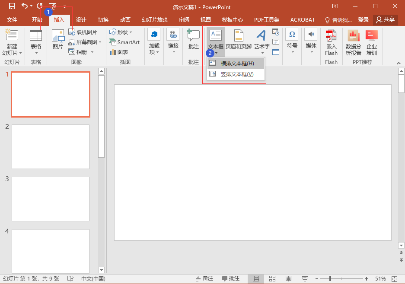Toggle the Comments (批注) pane in the status bar

coord(231,278)
